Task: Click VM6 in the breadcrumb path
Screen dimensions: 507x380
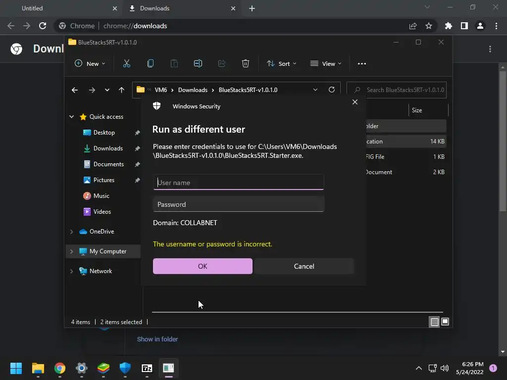Action: click(161, 90)
